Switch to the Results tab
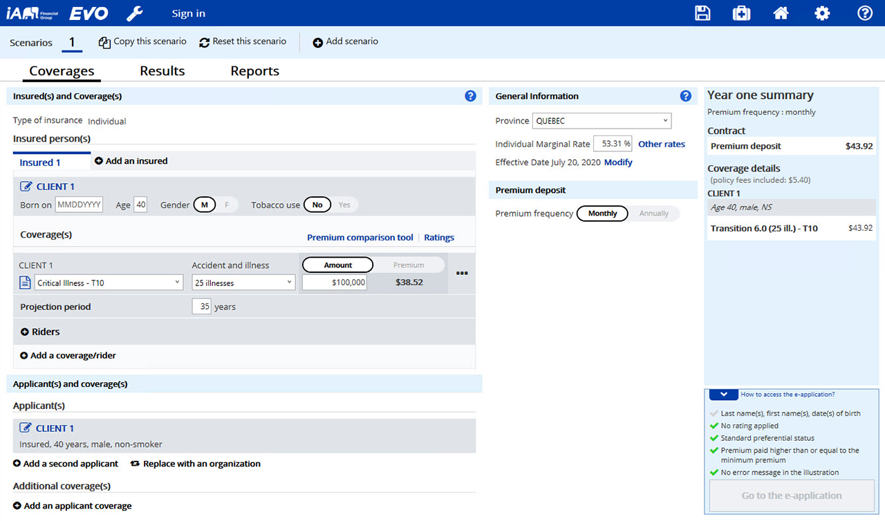Image resolution: width=885 pixels, height=521 pixels. tap(162, 71)
